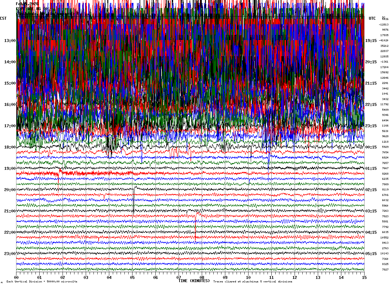The width and height of the screenshot is (390, 286).
Task: Click DC offset value 35212
Action: (x=385, y=46)
